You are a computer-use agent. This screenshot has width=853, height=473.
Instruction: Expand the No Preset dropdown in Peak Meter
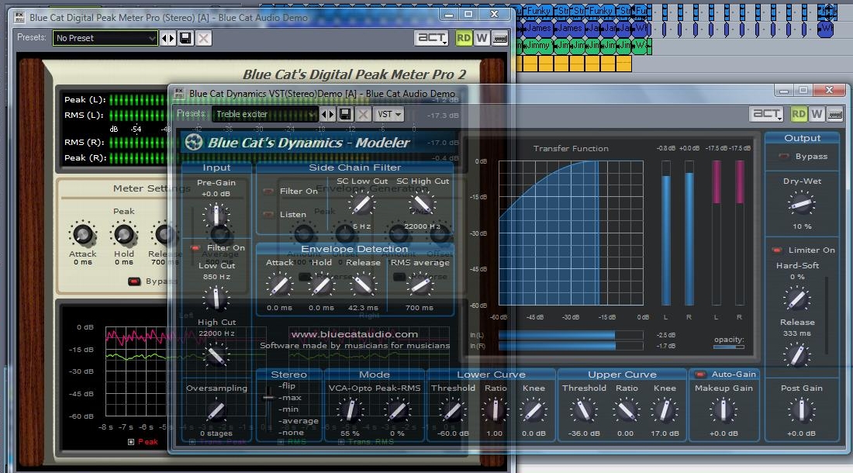105,38
